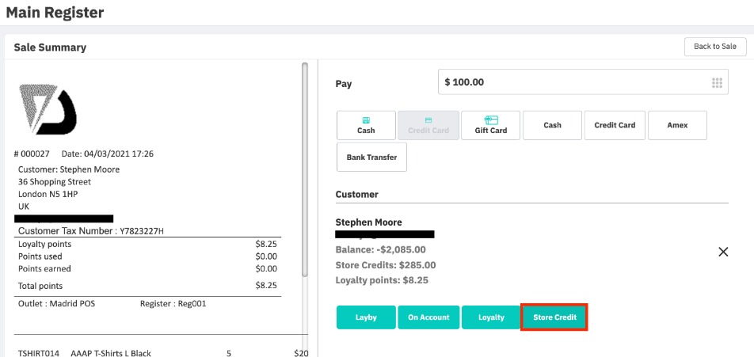Remove customer Stephen Moore with the X
Viewport: 754px width, 357px height.
(x=722, y=252)
